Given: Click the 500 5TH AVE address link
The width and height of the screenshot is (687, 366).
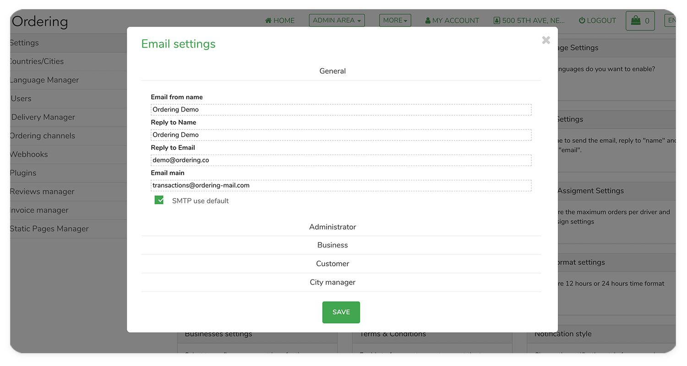Looking at the screenshot, I should click(529, 21).
